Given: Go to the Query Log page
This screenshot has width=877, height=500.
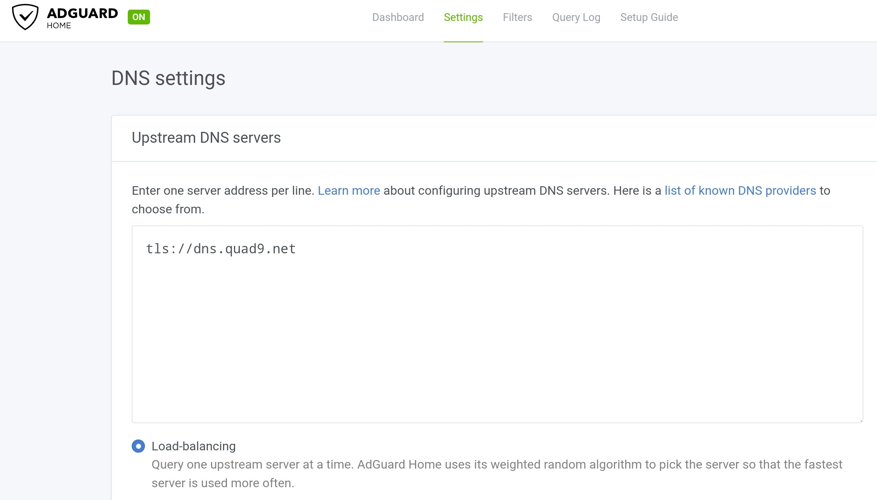Looking at the screenshot, I should click(x=576, y=17).
